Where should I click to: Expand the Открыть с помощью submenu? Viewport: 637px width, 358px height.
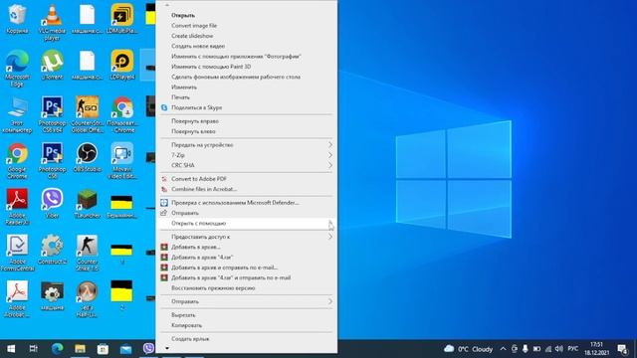point(247,223)
